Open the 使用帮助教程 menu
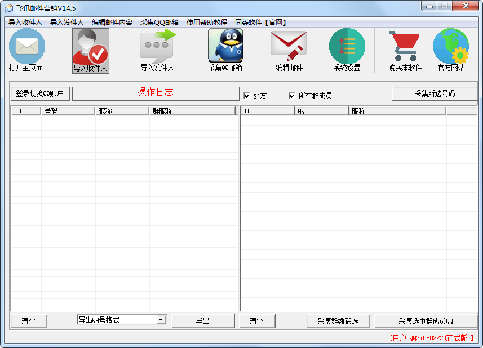 pyautogui.click(x=207, y=23)
